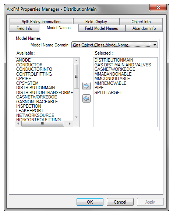Close the ArcFM Properties Manager dialog
This screenshot has width=173, height=215.
click(x=158, y=7)
